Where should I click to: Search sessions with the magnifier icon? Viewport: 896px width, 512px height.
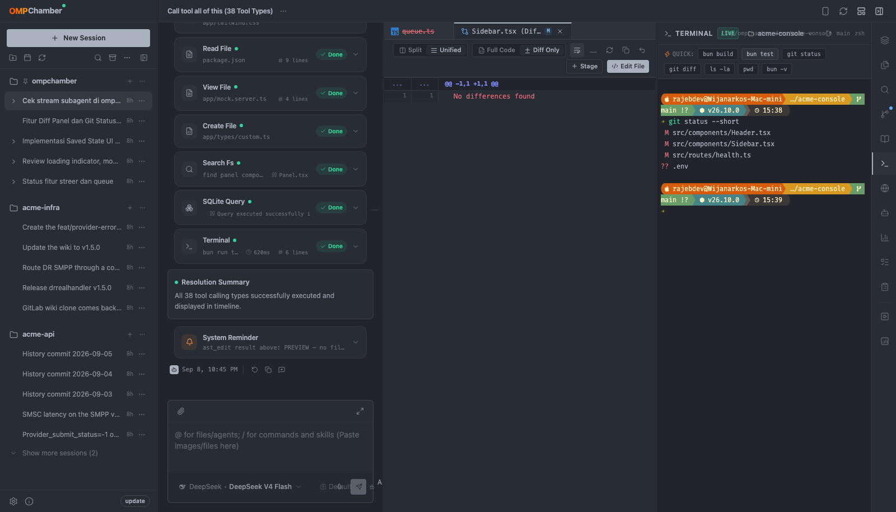[98, 58]
